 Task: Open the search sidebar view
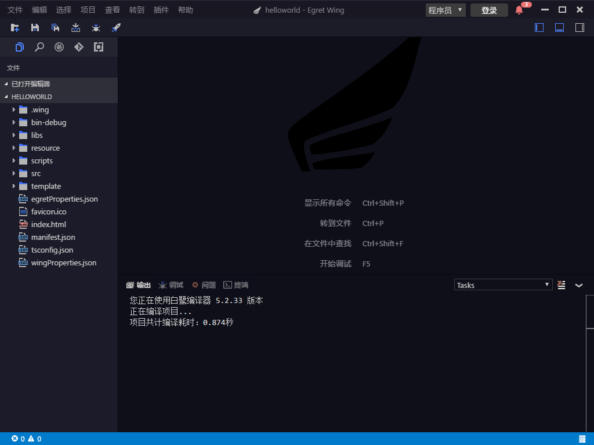(39, 47)
